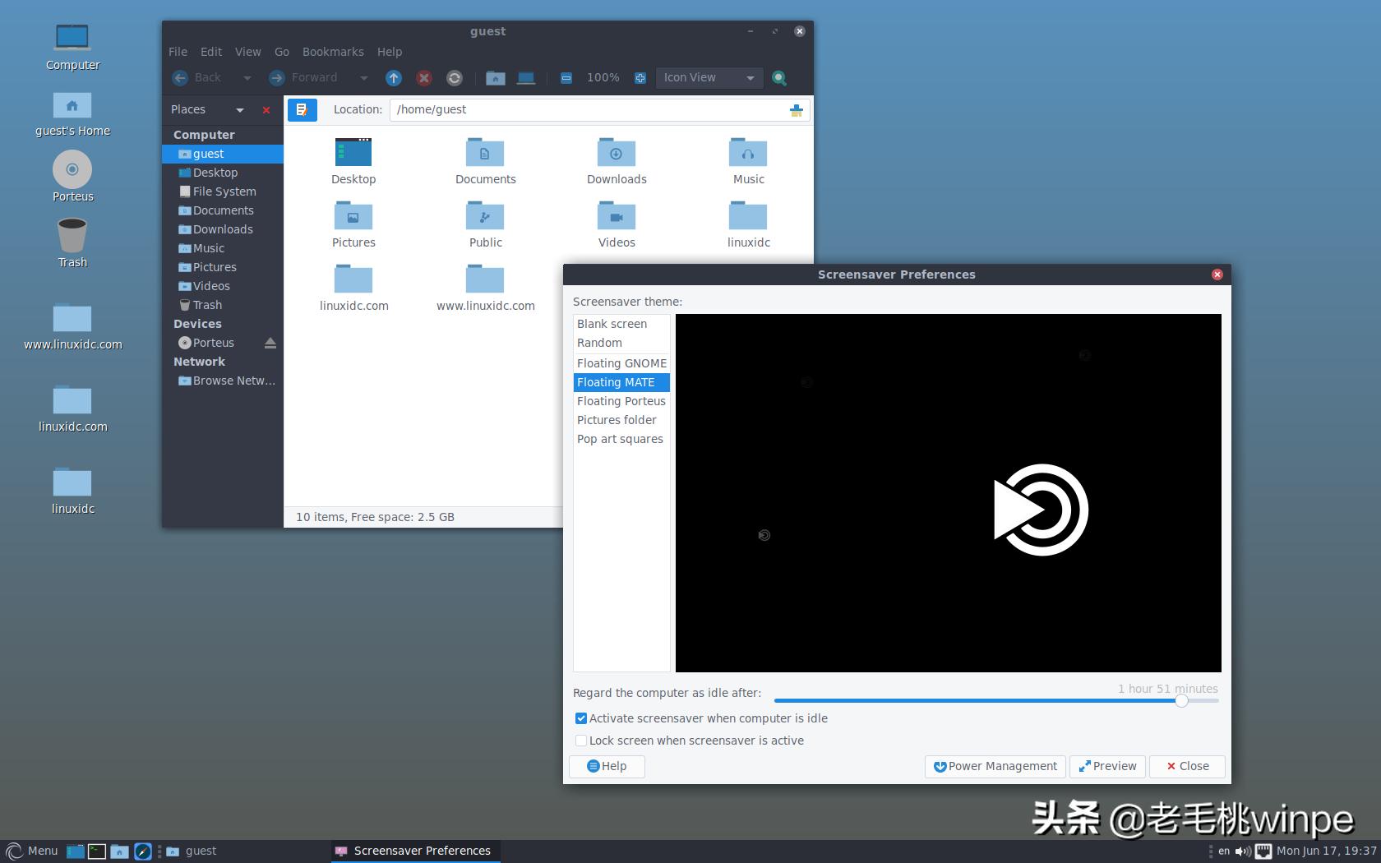Refresh the file manager view
The height and width of the screenshot is (863, 1381).
[454, 78]
